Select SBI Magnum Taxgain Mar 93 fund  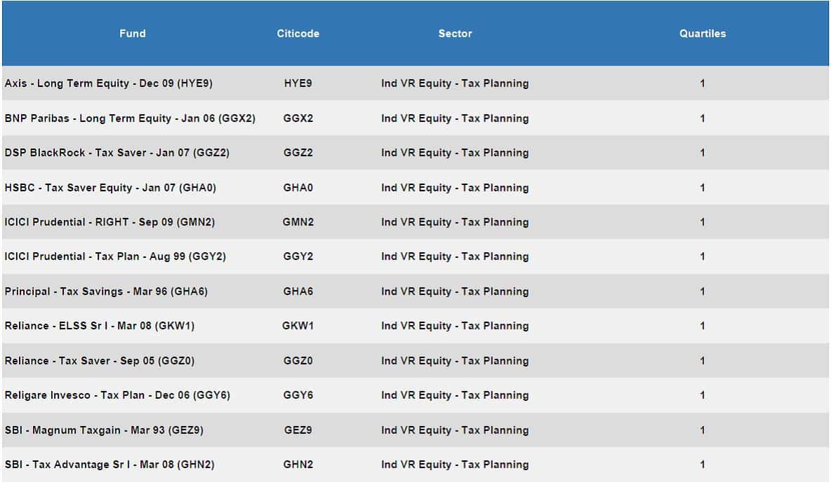point(104,430)
